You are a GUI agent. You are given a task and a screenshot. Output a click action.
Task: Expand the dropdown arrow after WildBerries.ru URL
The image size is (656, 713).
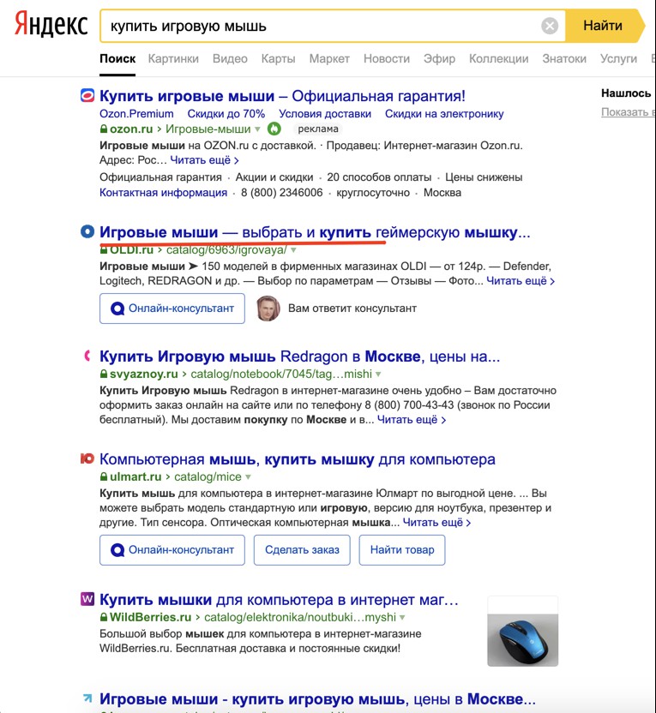(x=402, y=618)
